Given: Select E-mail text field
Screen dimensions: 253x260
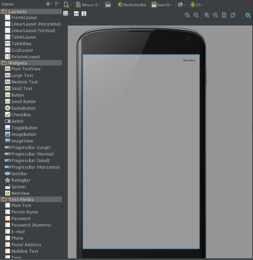Looking at the screenshot, I should [31, 231].
